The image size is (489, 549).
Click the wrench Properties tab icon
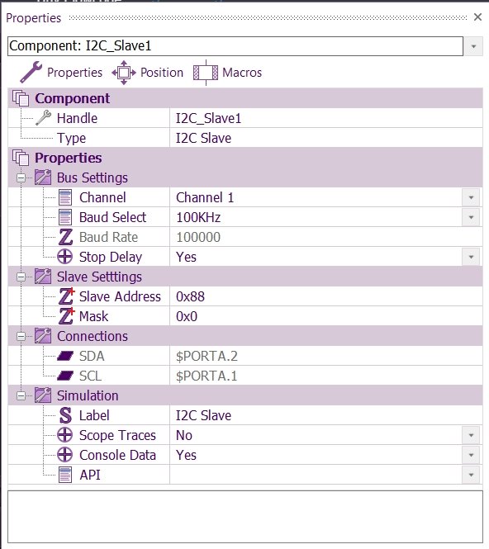pos(31,72)
